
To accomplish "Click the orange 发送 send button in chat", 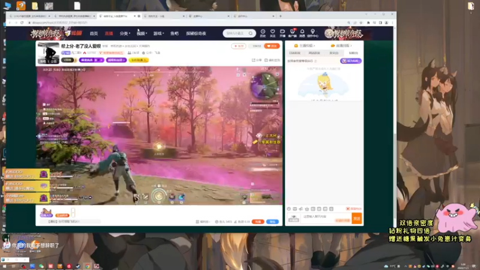I will (x=356, y=218).
